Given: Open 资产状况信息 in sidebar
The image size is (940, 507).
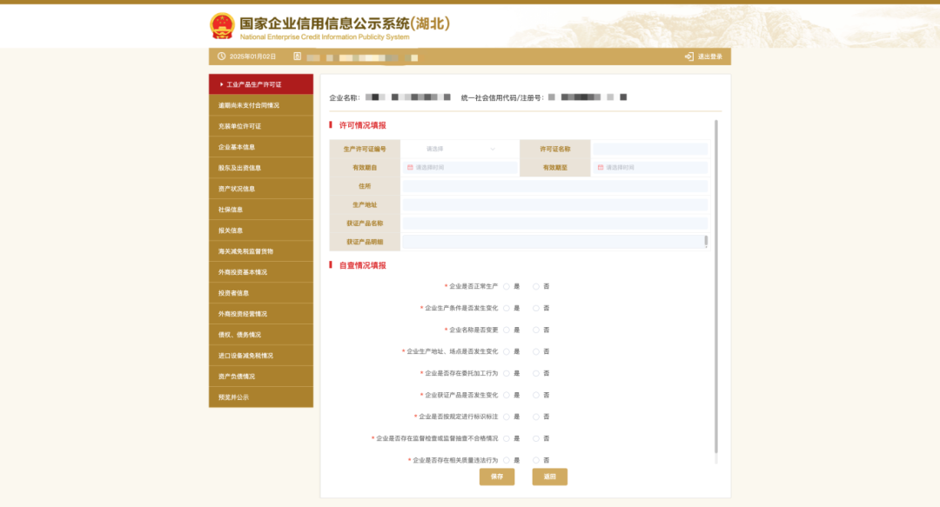Looking at the screenshot, I should tap(261, 189).
